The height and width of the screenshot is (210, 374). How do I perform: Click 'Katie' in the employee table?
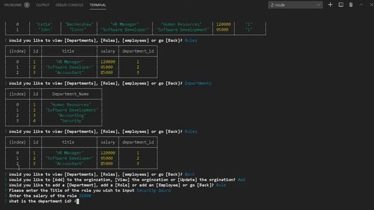44,24
